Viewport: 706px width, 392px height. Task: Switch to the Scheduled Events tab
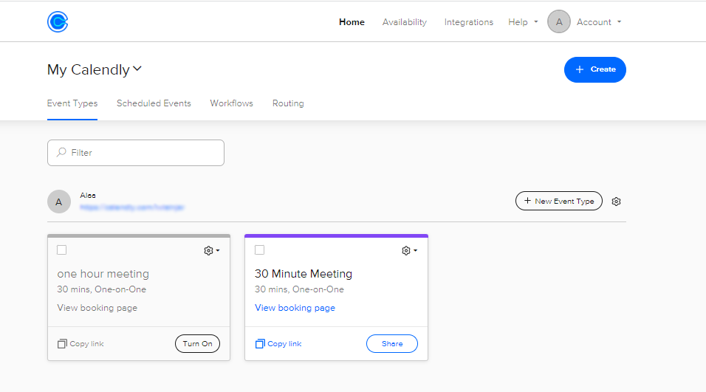coord(154,103)
